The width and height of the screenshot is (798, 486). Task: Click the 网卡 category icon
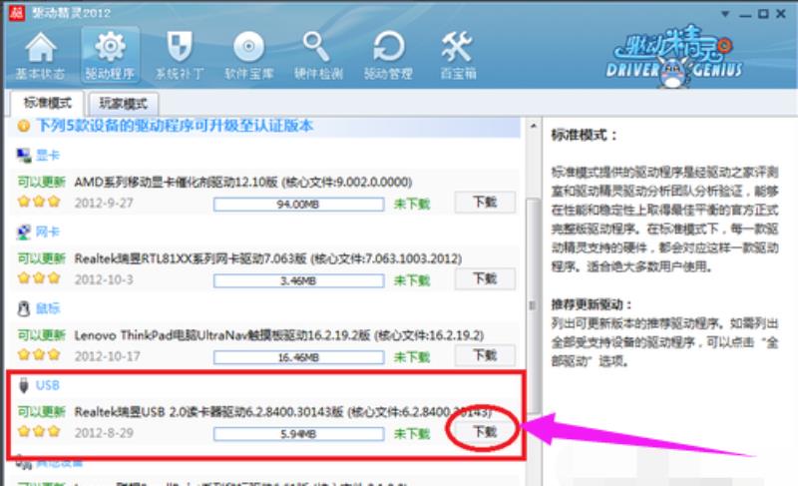pos(23,233)
